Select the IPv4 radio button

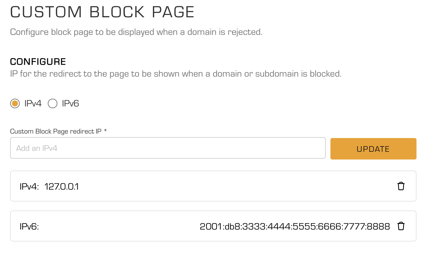tap(15, 103)
